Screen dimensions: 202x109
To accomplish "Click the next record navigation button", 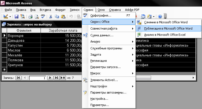I will 50,78.
